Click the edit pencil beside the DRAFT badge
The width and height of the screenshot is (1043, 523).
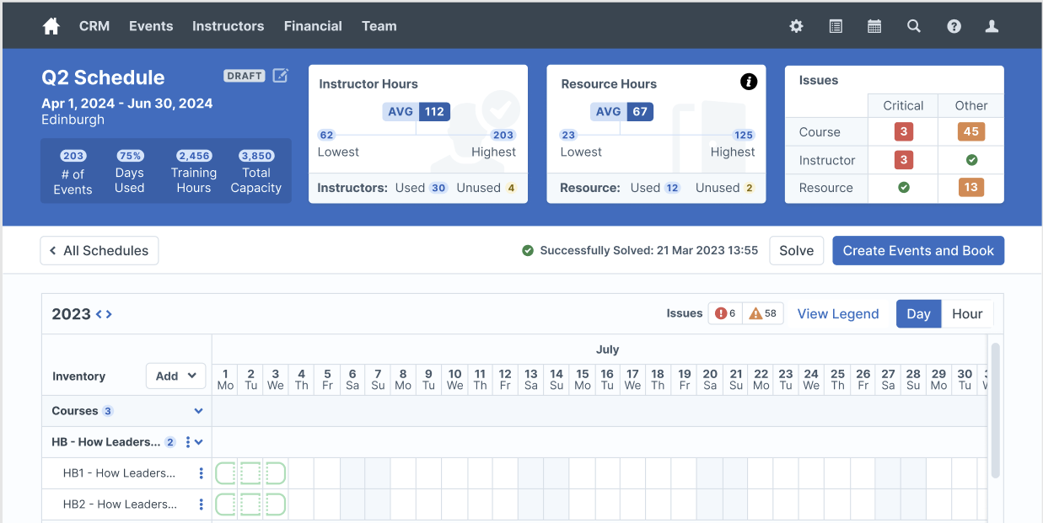tap(282, 75)
